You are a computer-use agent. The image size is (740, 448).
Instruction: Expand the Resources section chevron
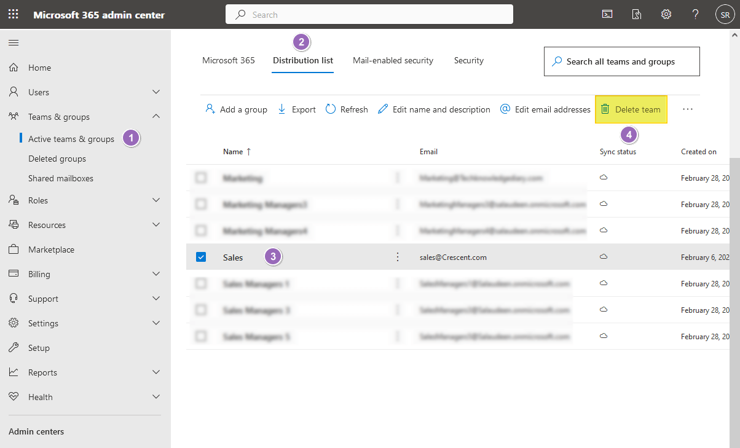click(156, 225)
